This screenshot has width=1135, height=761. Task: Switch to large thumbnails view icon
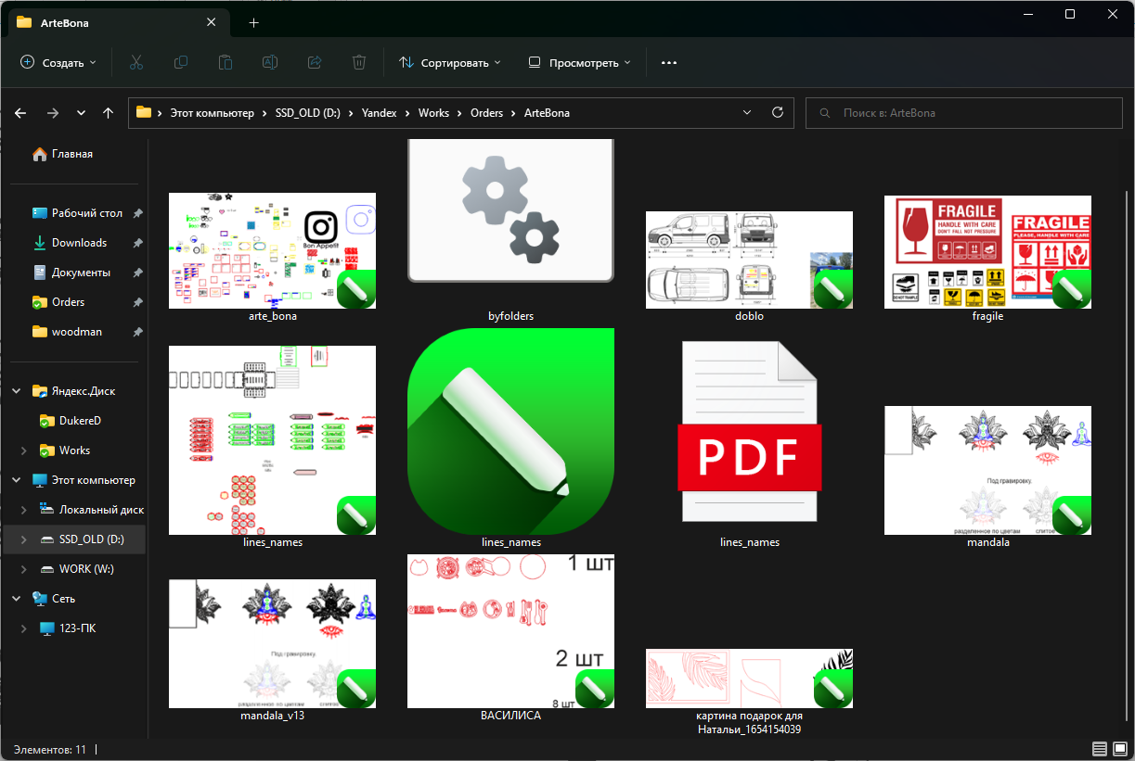[x=1118, y=749]
